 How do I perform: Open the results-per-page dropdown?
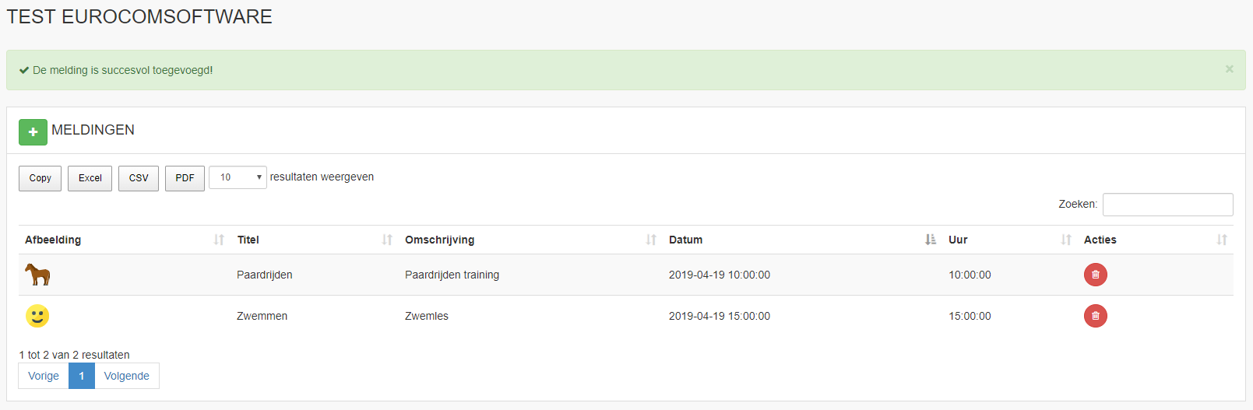click(x=238, y=177)
